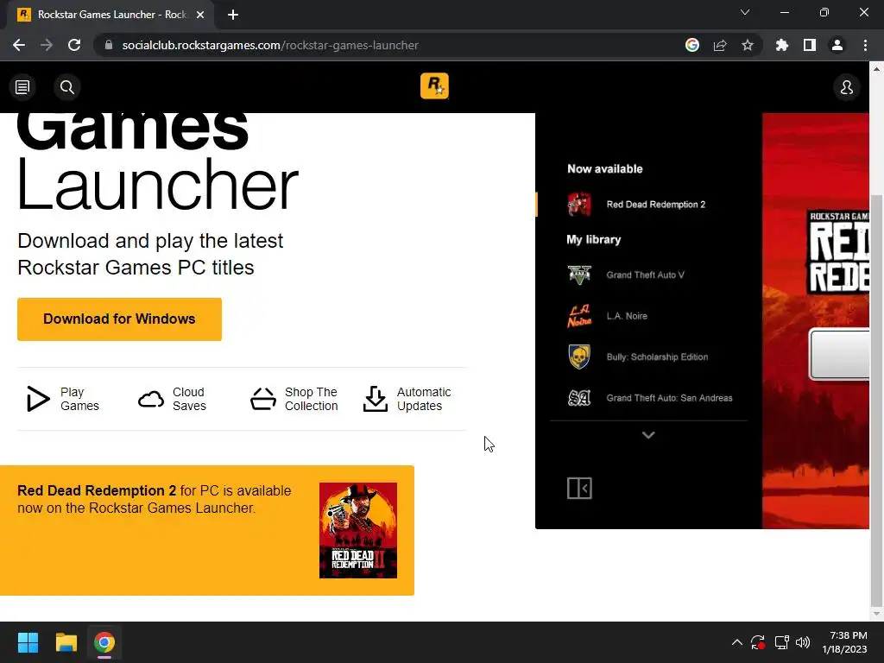
Task: Click the Red Dead Redemption 2 list icon
Action: pyautogui.click(x=579, y=204)
